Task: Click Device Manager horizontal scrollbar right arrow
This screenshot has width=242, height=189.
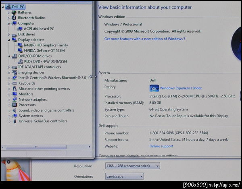Action: 89,147
